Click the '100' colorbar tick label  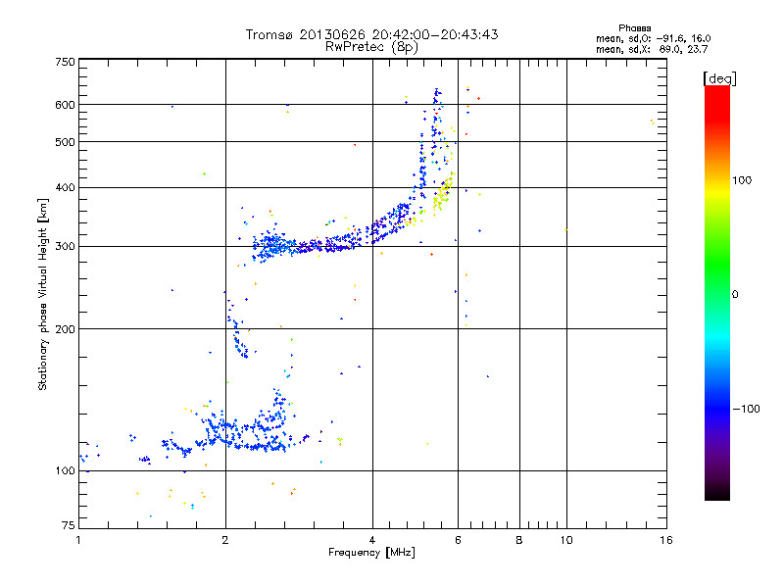(x=742, y=180)
